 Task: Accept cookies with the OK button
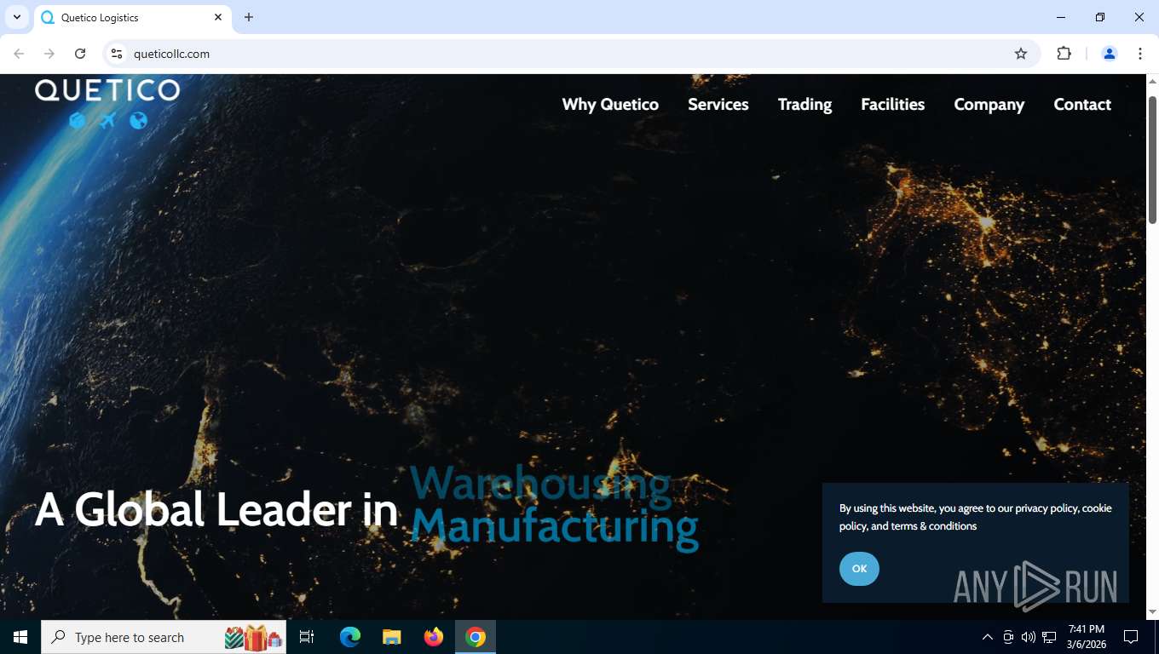(859, 569)
